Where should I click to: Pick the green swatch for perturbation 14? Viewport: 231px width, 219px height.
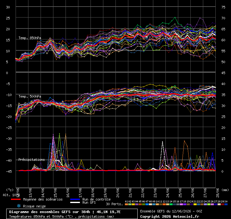[x=171, y=204]
